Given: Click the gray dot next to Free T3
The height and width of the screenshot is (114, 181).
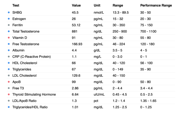Looking at the screenshot, I should (9, 88).
